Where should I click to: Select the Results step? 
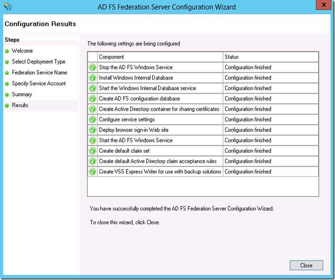[20, 105]
